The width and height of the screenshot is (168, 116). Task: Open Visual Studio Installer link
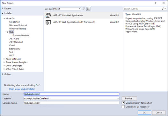point(22,89)
